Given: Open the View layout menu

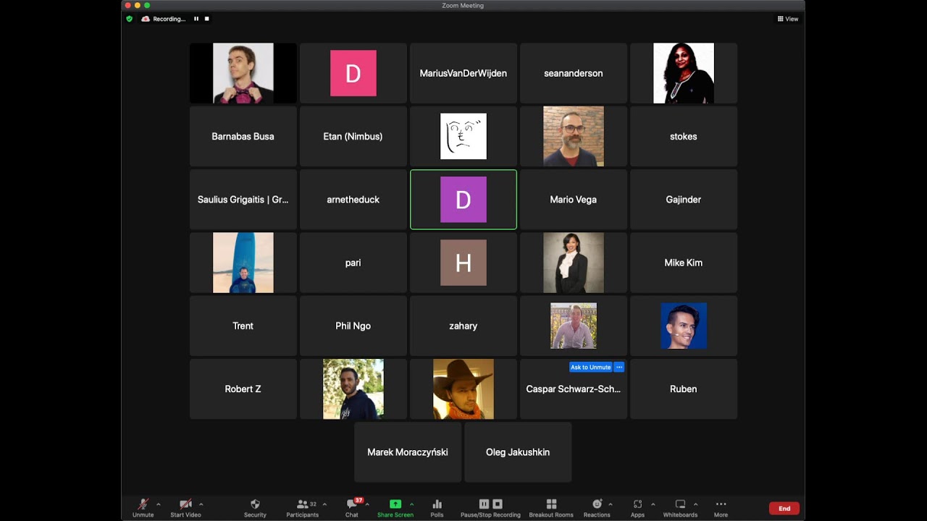Looking at the screenshot, I should tap(788, 19).
